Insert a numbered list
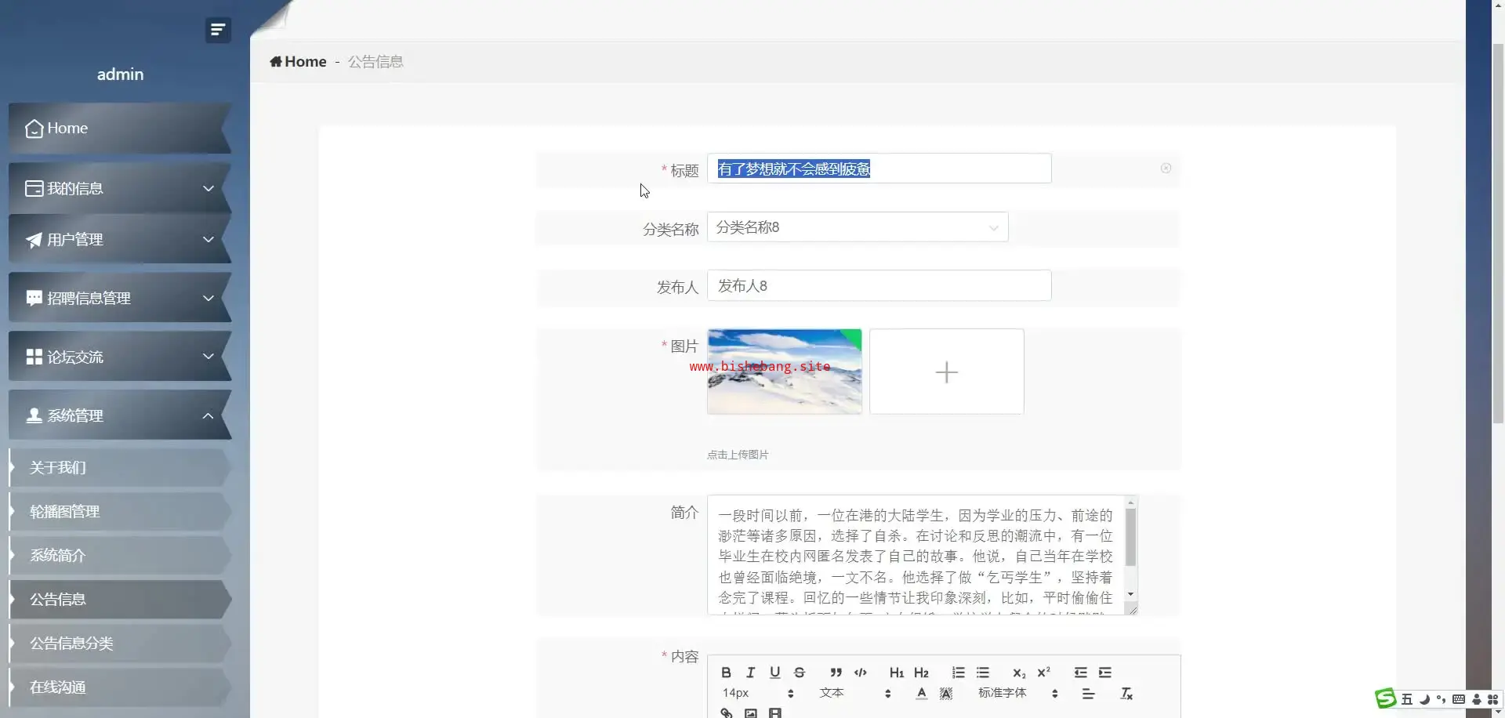The image size is (1505, 718). [x=958, y=673]
